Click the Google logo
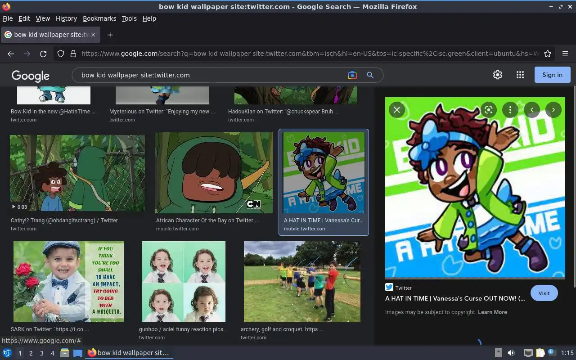This screenshot has width=576, height=360. coord(31,76)
